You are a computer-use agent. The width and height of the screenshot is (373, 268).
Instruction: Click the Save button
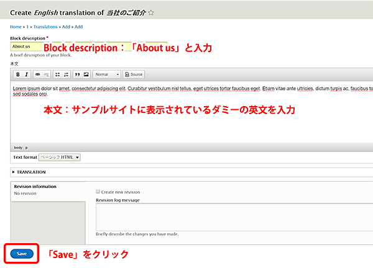pos(22,254)
